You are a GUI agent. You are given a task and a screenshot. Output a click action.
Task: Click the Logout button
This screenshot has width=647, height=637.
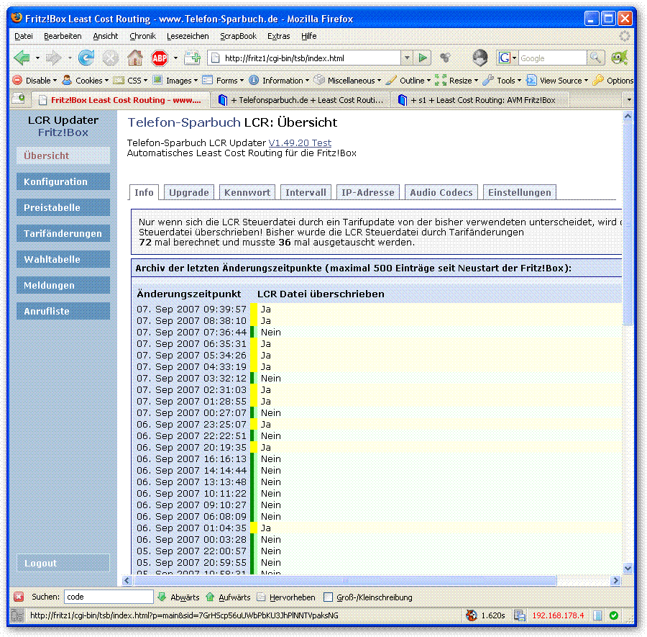click(x=63, y=563)
